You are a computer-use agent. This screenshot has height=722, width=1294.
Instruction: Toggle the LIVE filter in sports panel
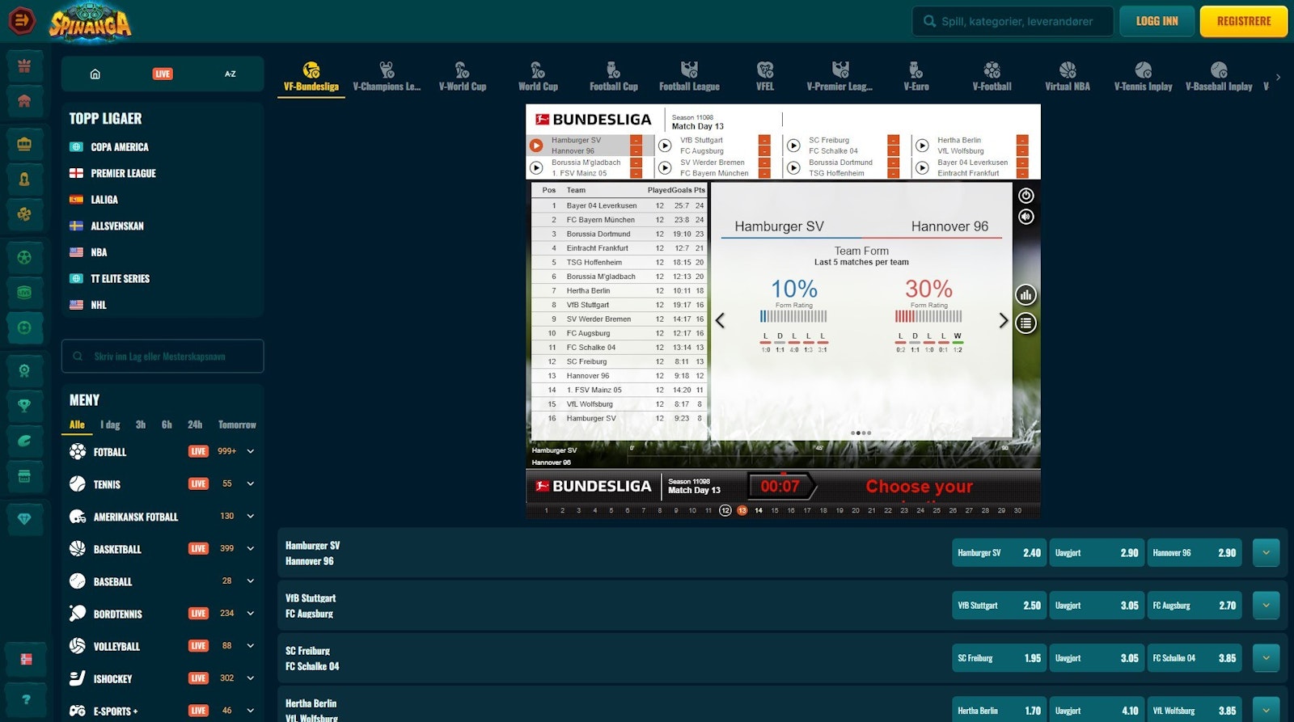pos(163,74)
